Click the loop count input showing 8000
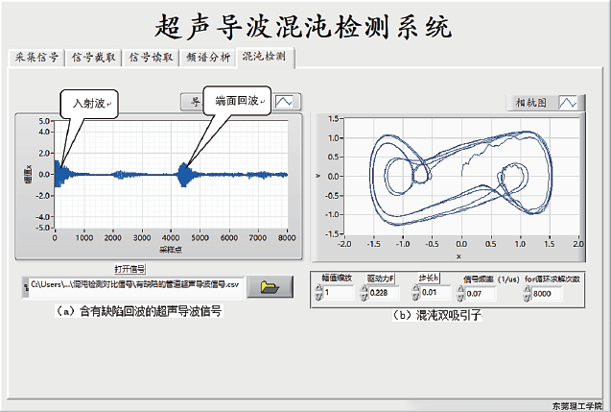The width and height of the screenshot is (611, 412). point(549,293)
